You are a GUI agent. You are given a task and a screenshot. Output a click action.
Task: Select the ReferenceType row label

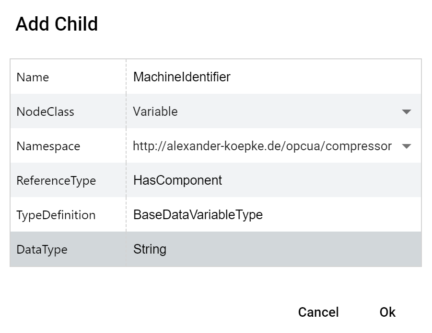[56, 181]
